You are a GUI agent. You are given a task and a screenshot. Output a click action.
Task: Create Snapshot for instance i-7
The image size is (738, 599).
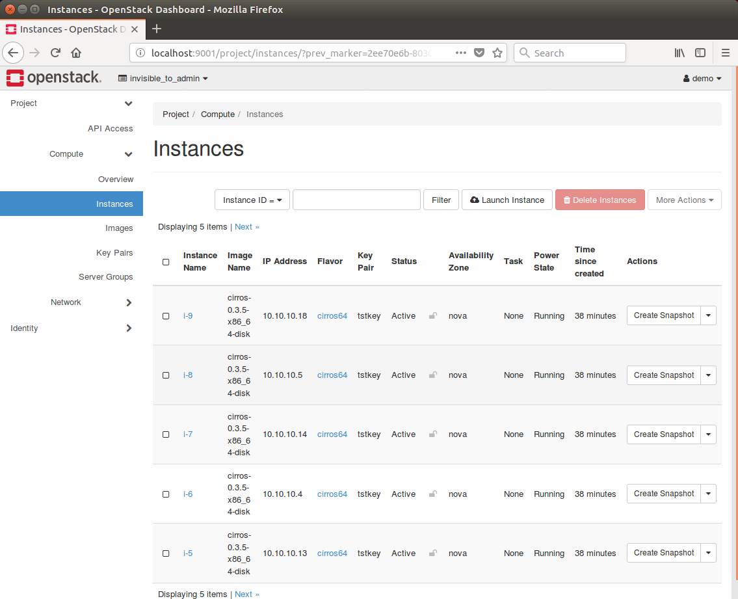coord(664,434)
